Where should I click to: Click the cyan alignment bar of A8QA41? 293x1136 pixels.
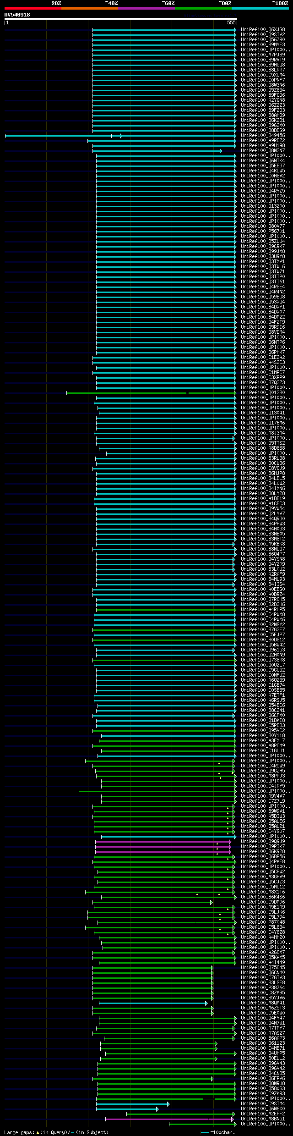coord(153,1003)
